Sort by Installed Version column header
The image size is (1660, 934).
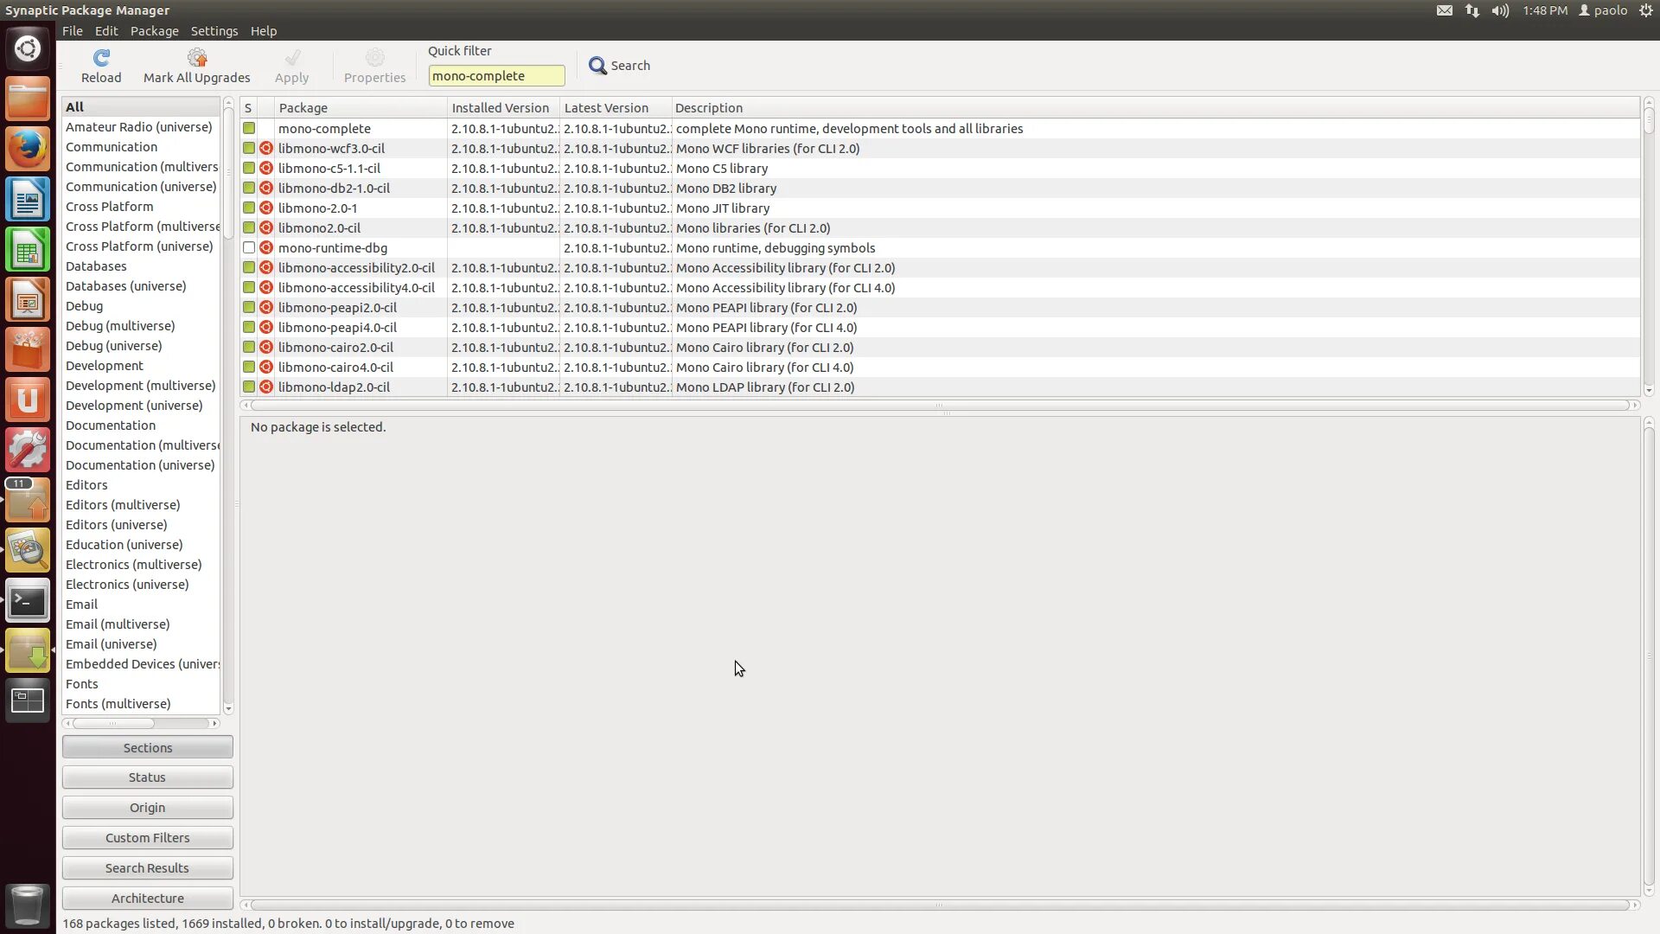503,107
